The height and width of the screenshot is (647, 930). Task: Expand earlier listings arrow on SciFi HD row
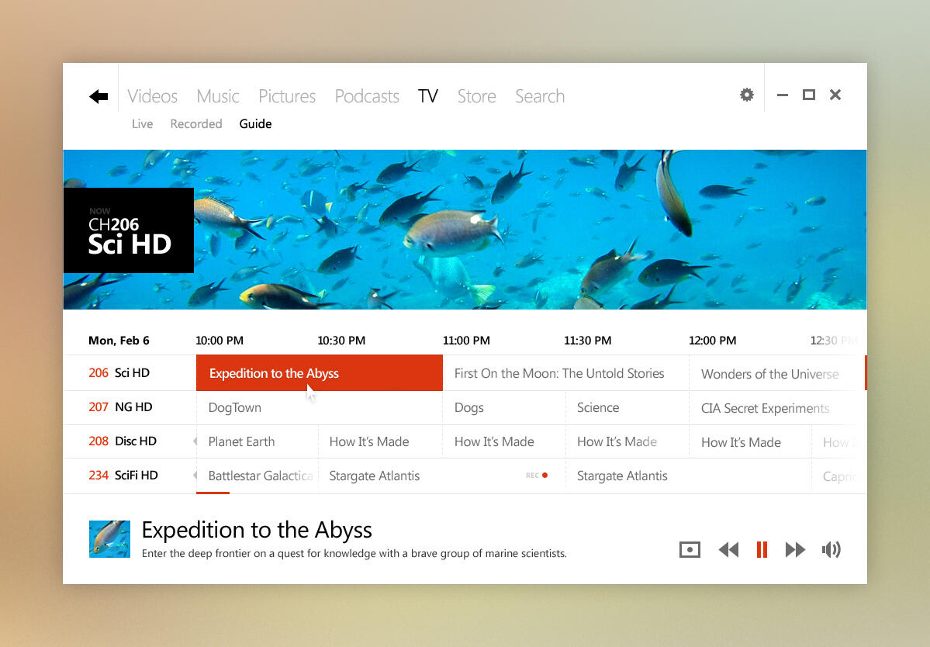(195, 476)
